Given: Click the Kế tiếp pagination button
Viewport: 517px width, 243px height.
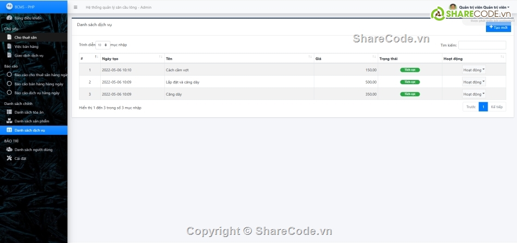Looking at the screenshot, I should [496, 107].
